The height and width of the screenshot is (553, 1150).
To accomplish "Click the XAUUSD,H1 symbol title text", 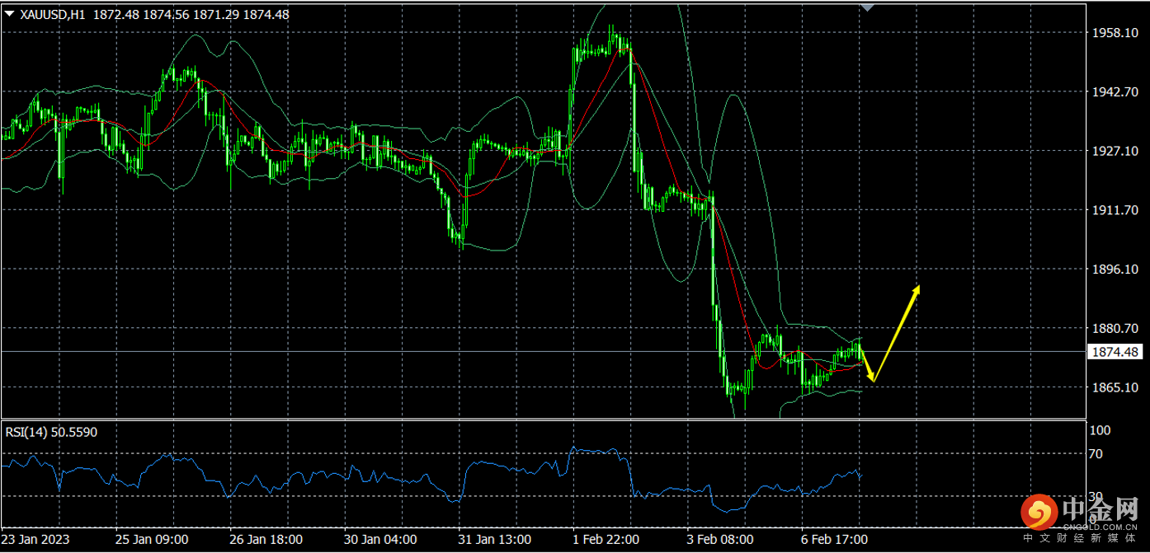I will [x=51, y=14].
